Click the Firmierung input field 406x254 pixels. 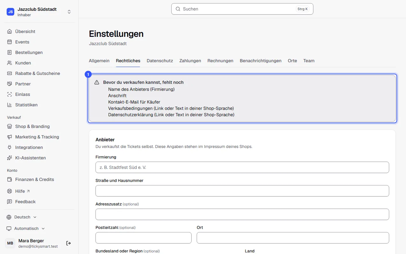[242, 167]
